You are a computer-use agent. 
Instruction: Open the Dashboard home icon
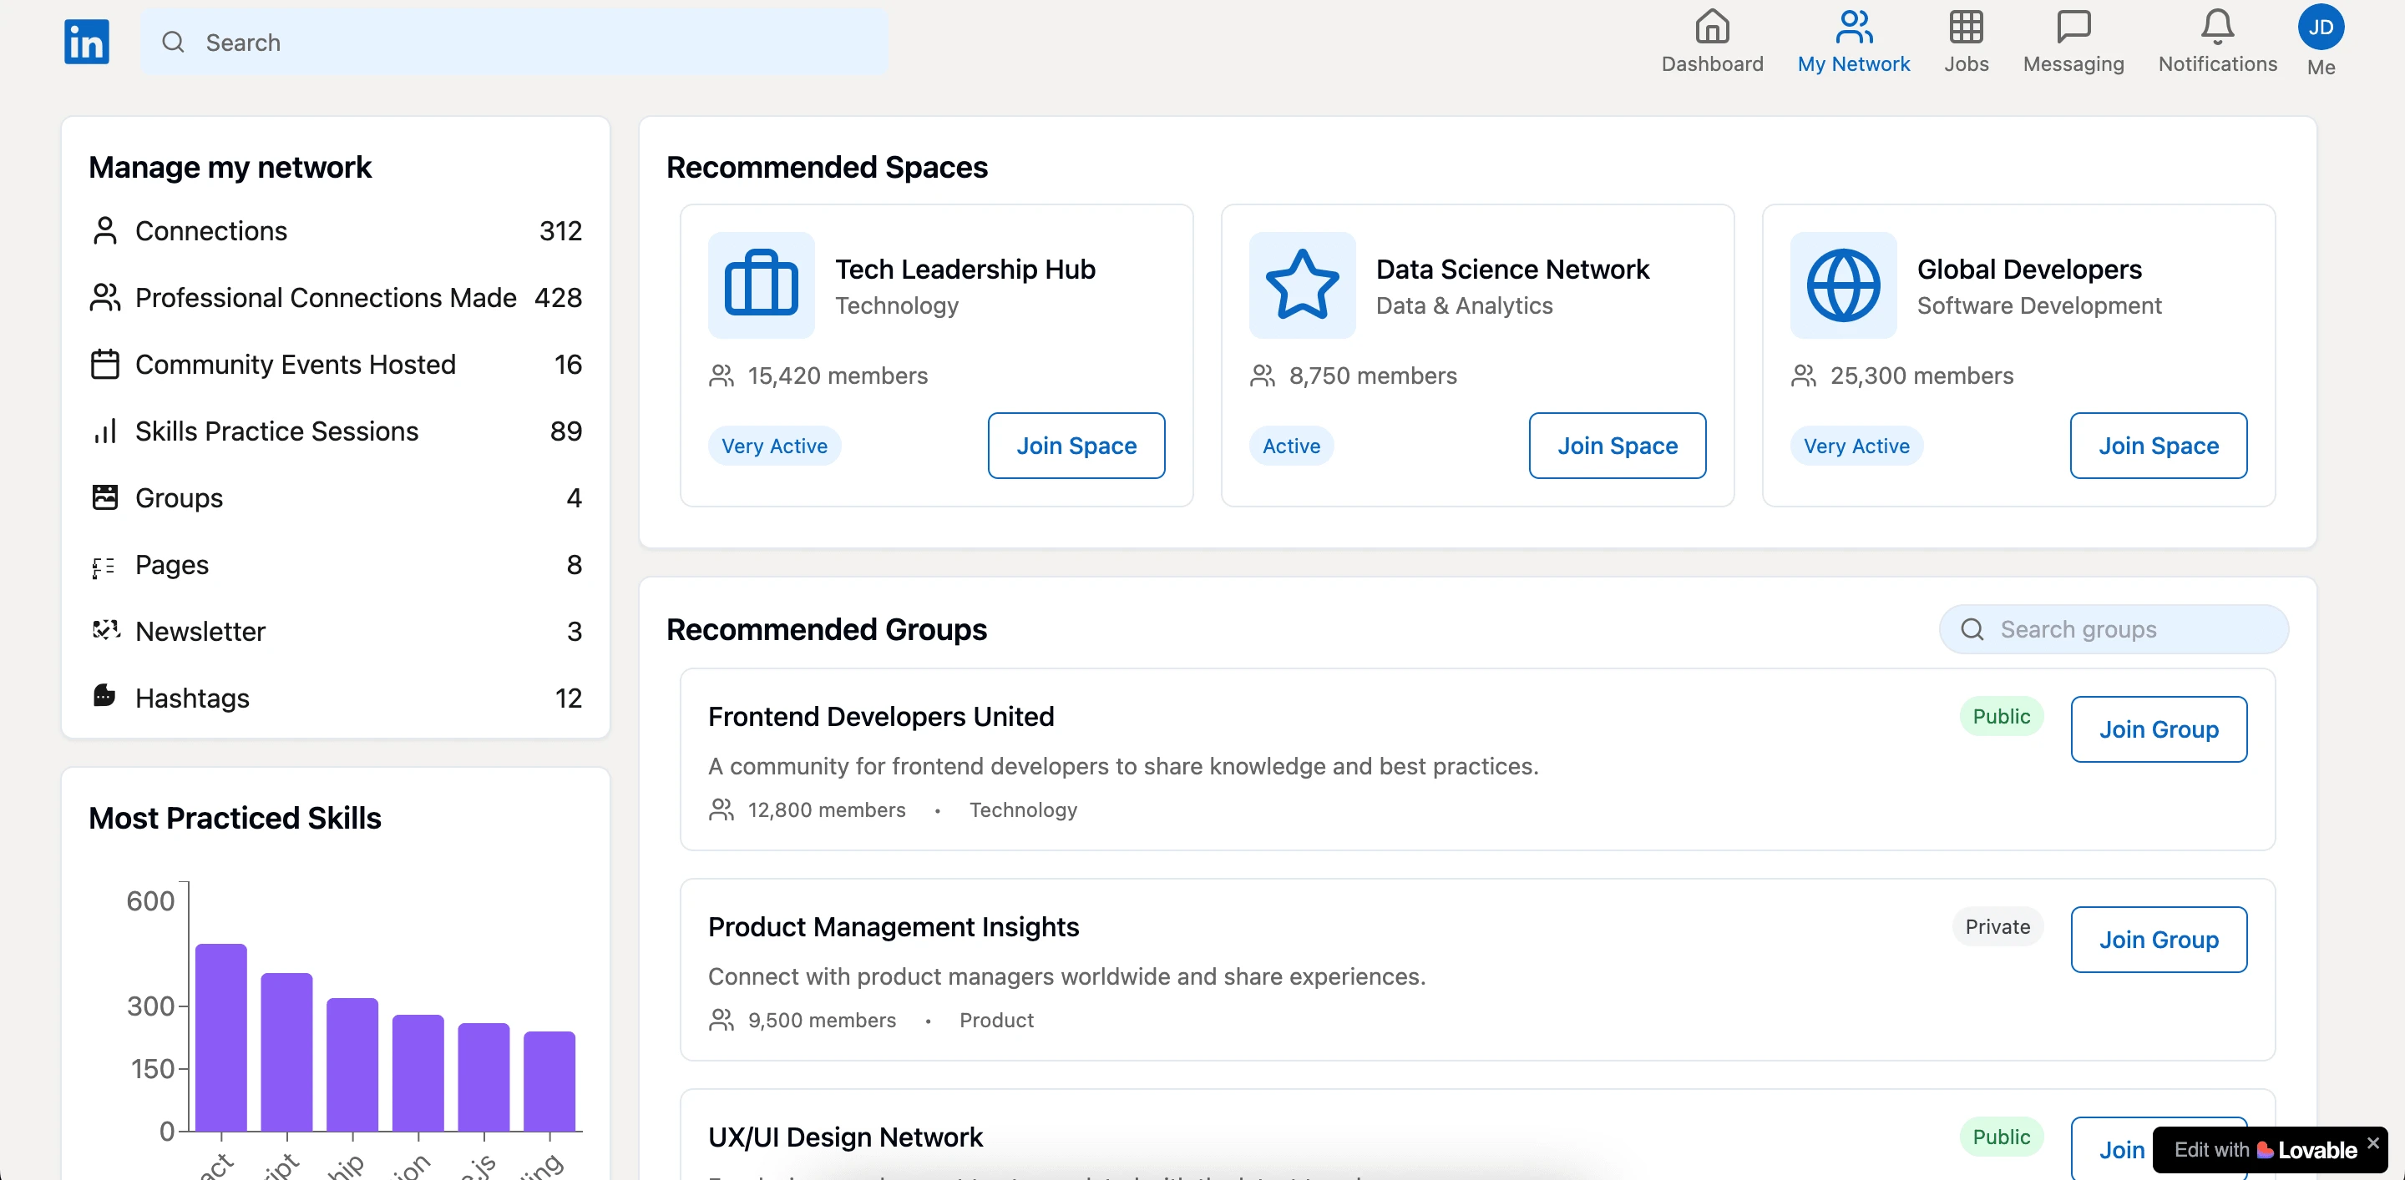1711,26
